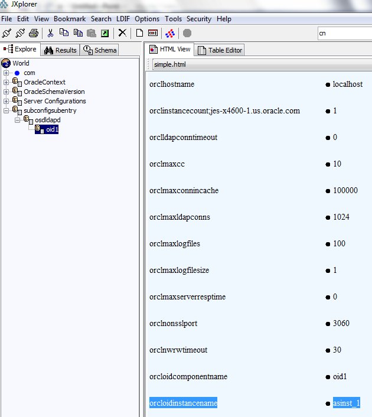The image size is (372, 417).
Task: Click the Disconnect plug icon
Action: tap(20, 33)
